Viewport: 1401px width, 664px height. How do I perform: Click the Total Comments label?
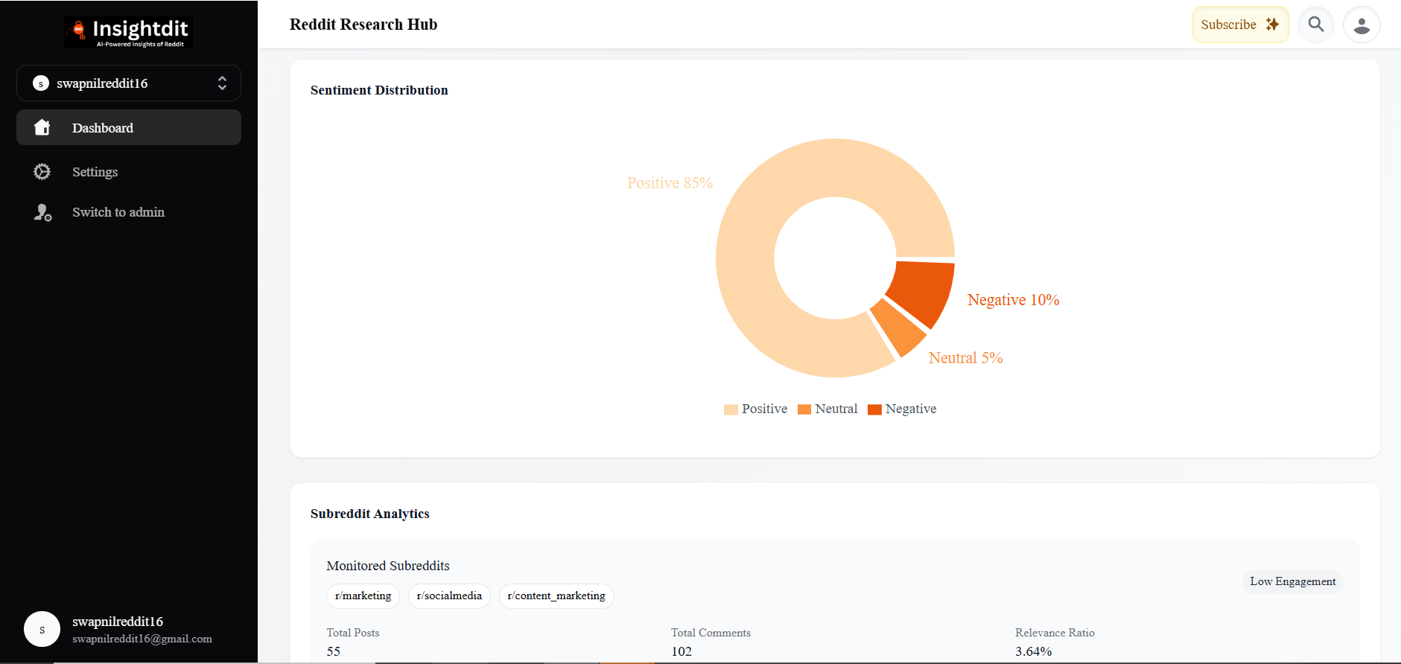tap(711, 633)
